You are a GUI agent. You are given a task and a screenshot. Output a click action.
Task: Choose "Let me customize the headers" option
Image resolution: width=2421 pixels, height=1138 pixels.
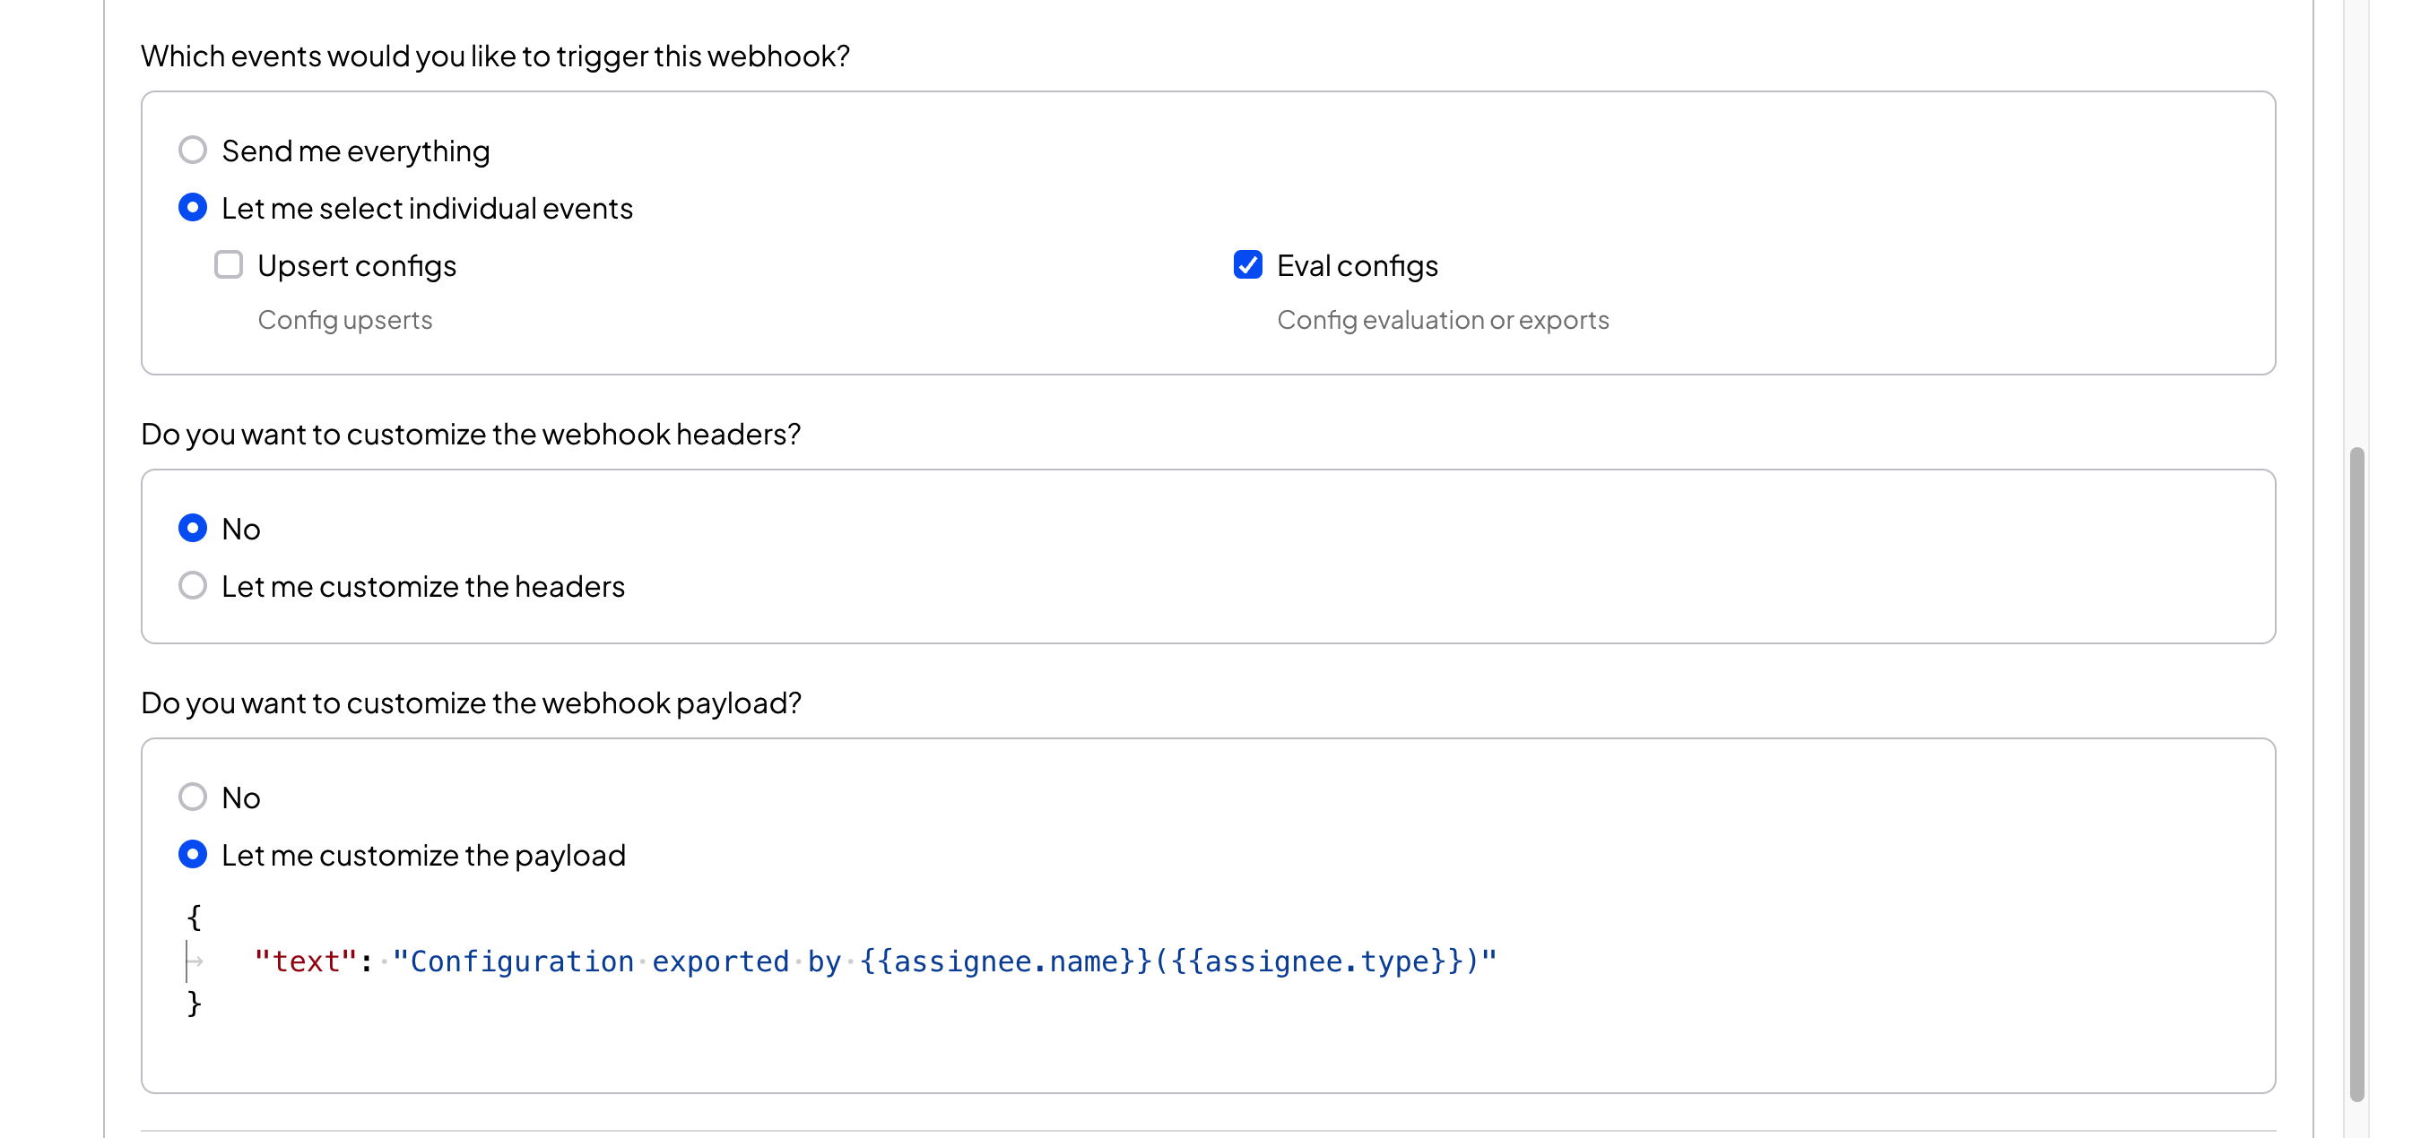[193, 586]
